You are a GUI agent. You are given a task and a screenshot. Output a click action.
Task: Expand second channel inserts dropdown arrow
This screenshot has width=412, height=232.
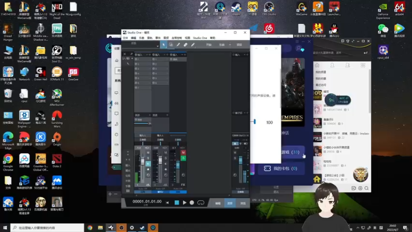pos(164,55)
